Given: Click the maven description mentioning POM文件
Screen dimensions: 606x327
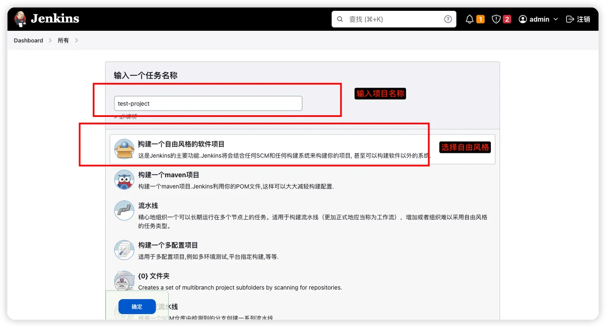Looking at the screenshot, I should (236, 186).
